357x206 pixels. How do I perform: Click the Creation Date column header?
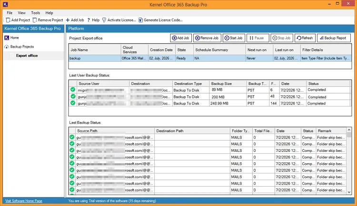click(x=161, y=50)
